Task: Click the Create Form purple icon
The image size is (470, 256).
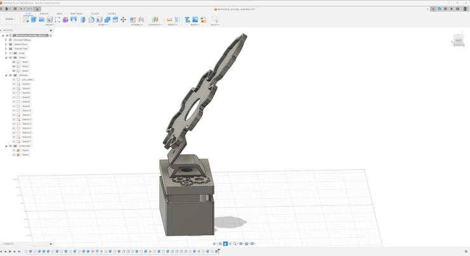Action: click(65, 20)
